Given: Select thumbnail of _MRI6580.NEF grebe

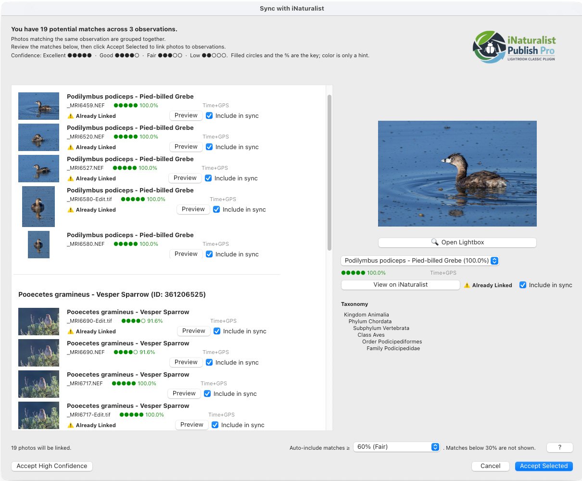Looking at the screenshot, I should pos(38,244).
